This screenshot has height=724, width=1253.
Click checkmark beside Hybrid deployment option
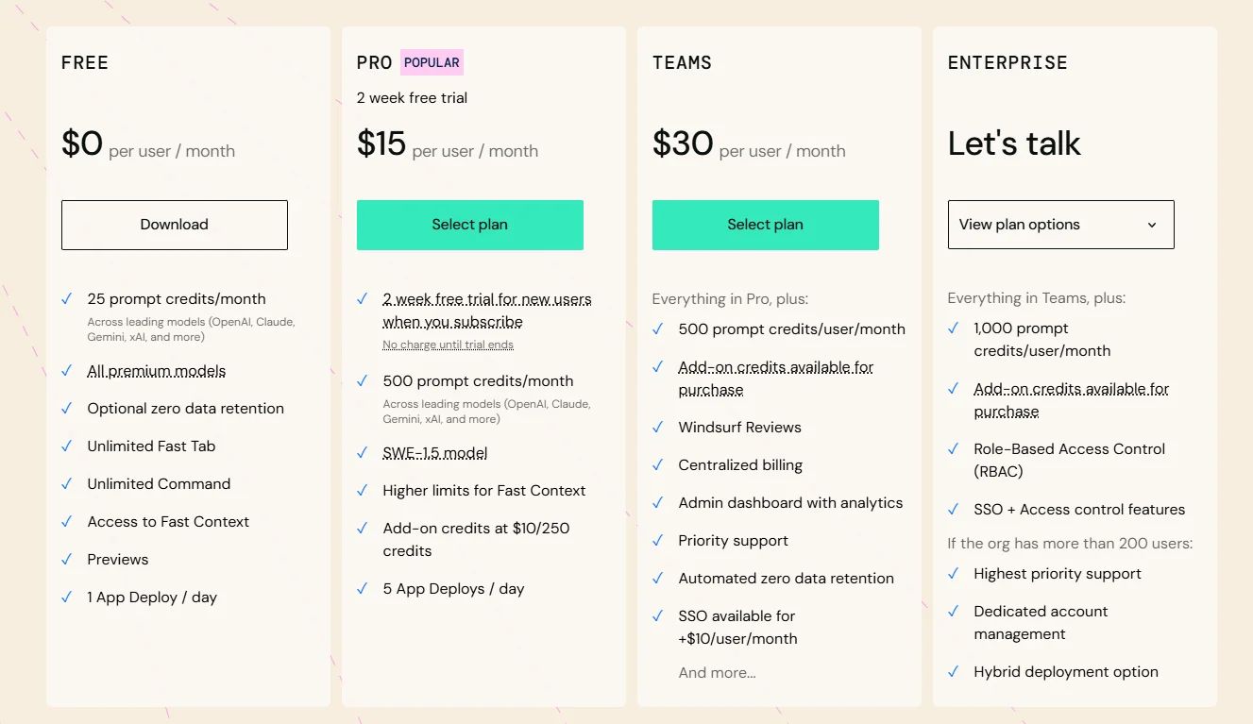pos(954,671)
